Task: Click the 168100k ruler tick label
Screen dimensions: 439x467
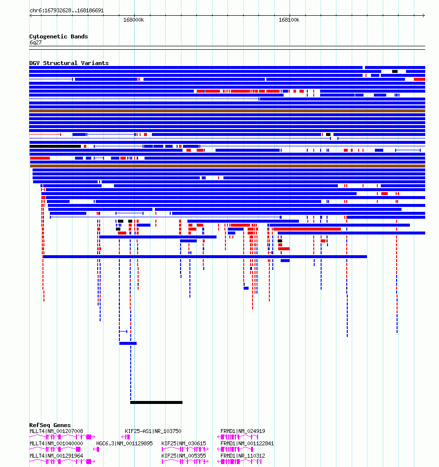Action: click(289, 20)
